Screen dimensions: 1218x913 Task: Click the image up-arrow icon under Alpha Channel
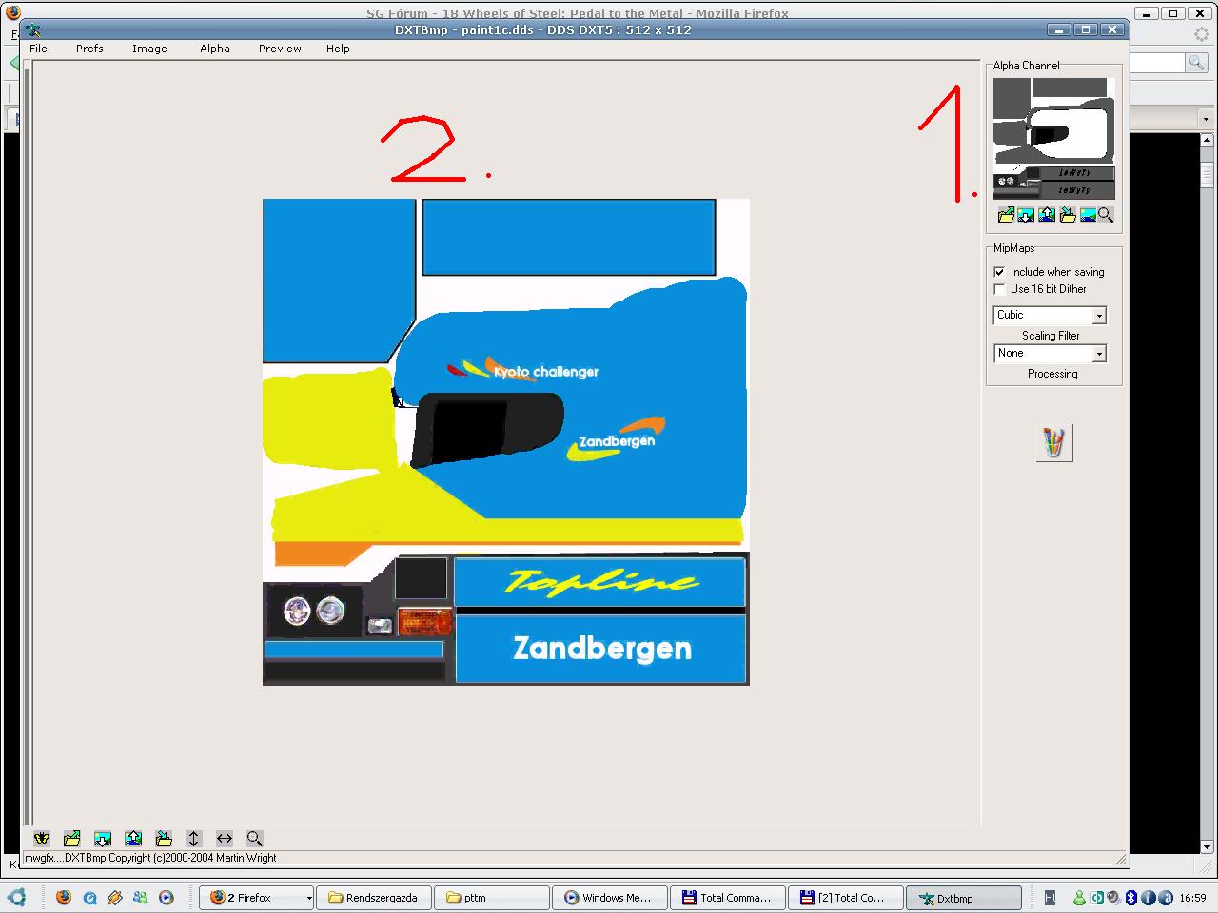pyautogui.click(x=1047, y=215)
